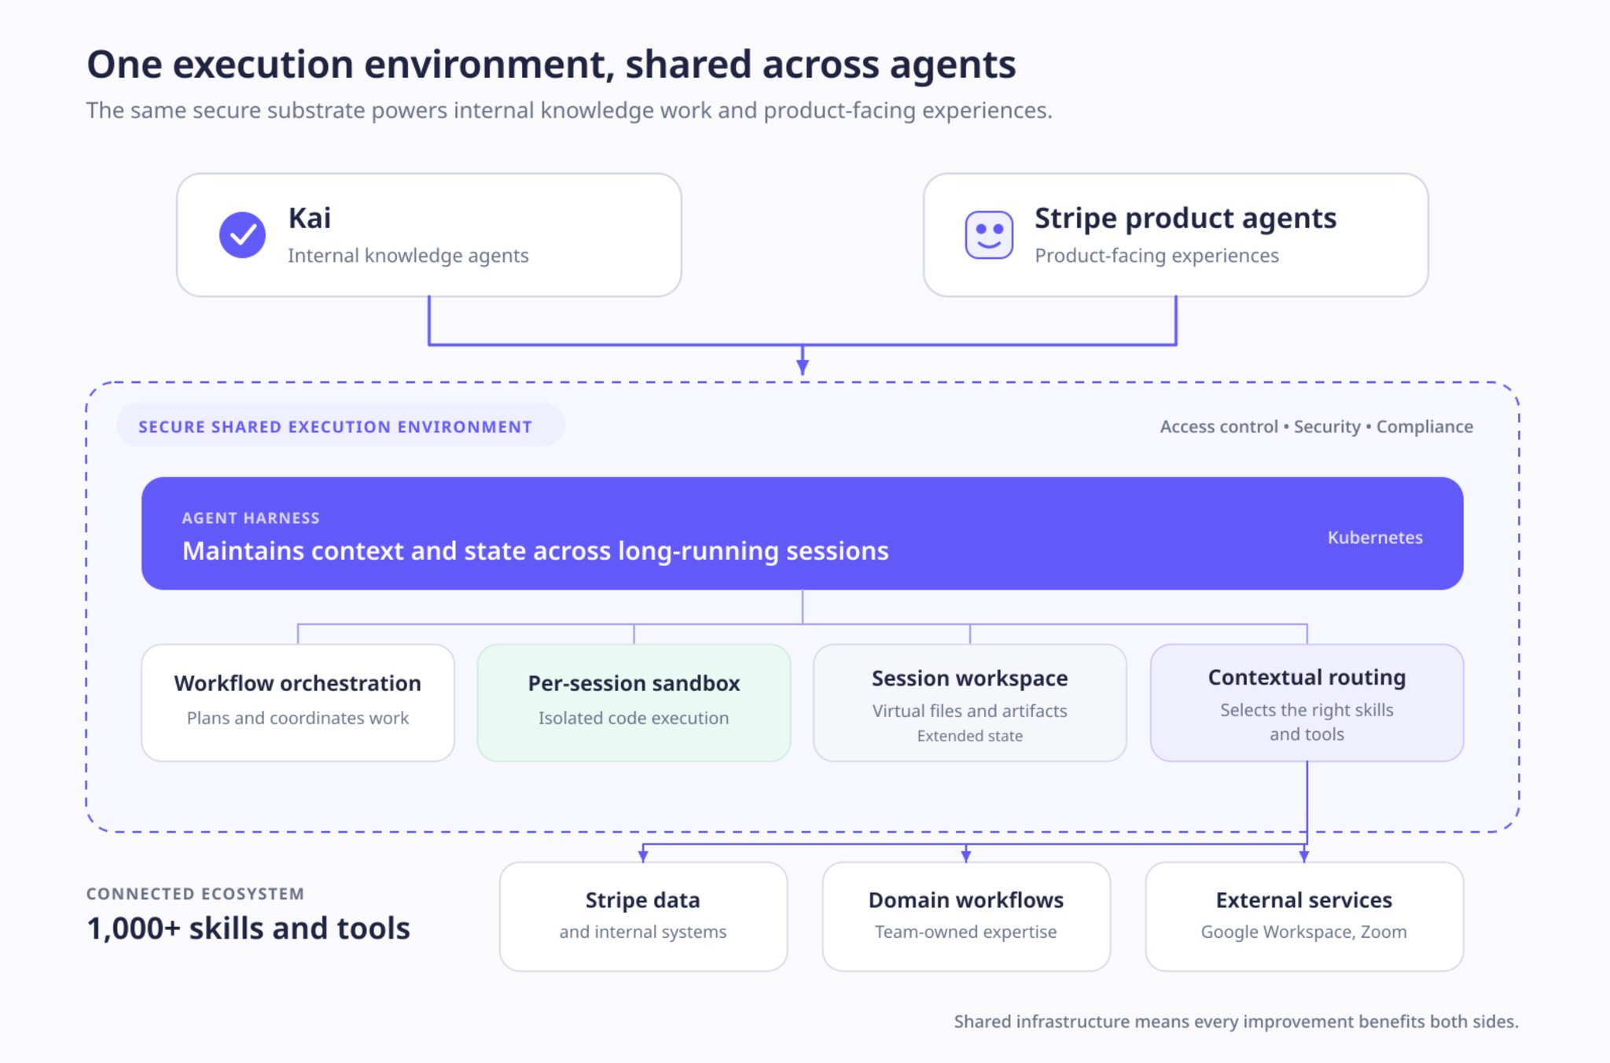Click the 'Team-owned expertise' caption
Viewport: 1610px width, 1063px height.
tap(966, 932)
